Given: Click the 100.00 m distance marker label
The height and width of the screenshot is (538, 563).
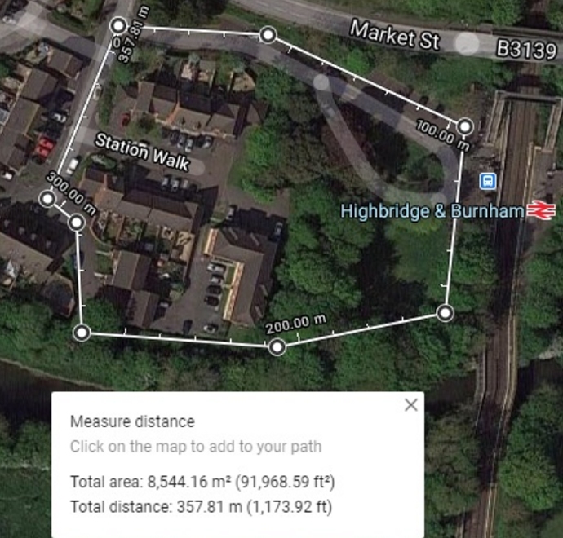Looking at the screenshot, I should point(443,135).
